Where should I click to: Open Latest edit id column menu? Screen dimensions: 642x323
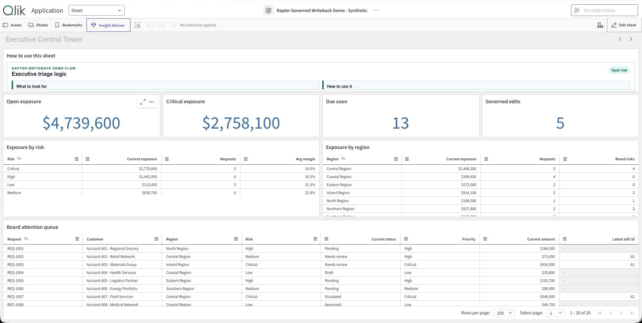pyautogui.click(x=565, y=239)
